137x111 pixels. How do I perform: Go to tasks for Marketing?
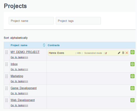pyautogui.click(x=19, y=81)
